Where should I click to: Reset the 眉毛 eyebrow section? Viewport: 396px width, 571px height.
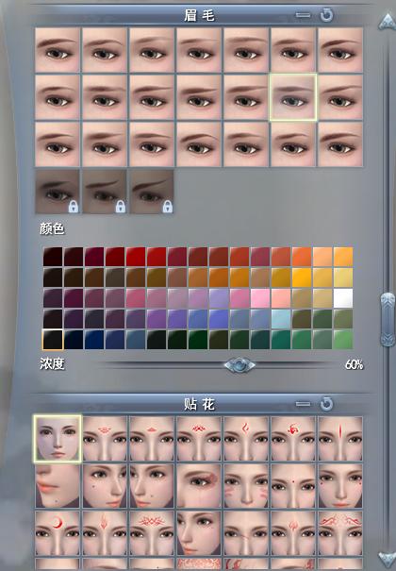(326, 15)
